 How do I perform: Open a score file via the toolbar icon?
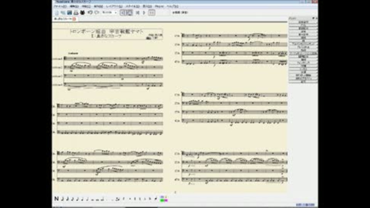63,12
